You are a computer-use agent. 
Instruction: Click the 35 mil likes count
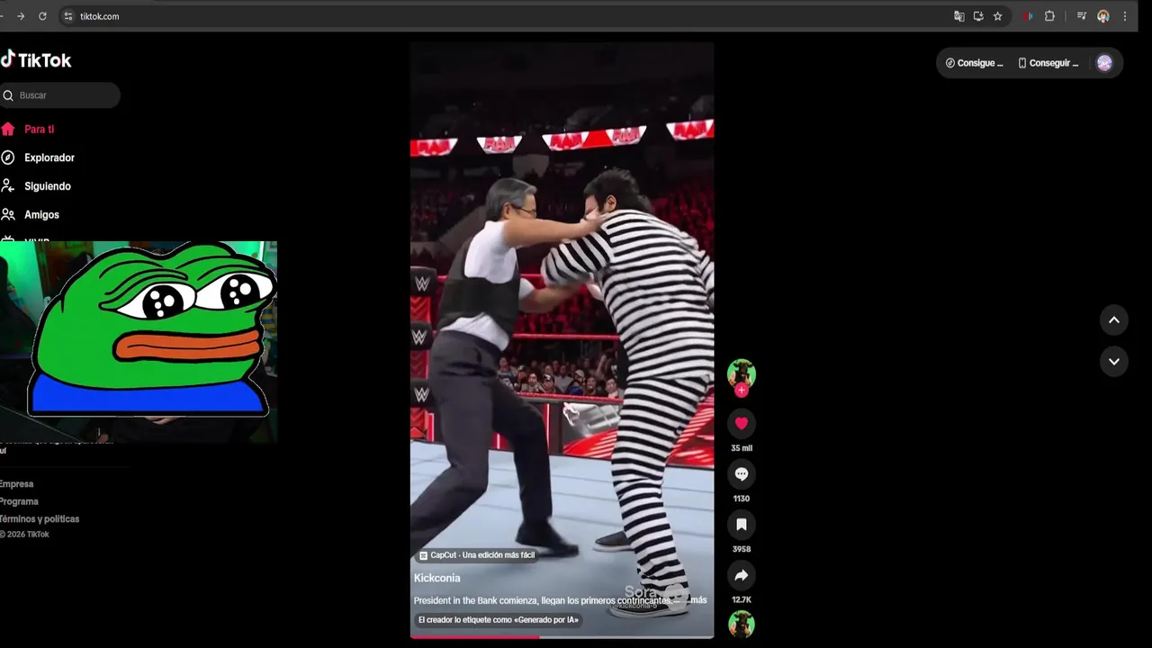pos(742,448)
